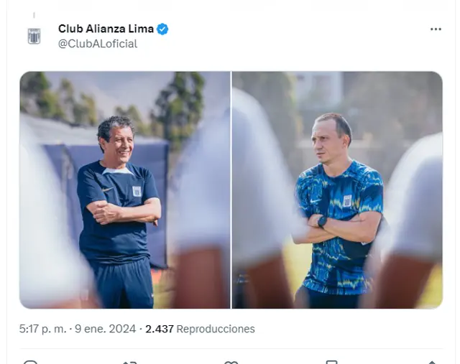The image size is (460, 364).
Task: Open the @ClubALoficial handle link
Action: [98, 44]
